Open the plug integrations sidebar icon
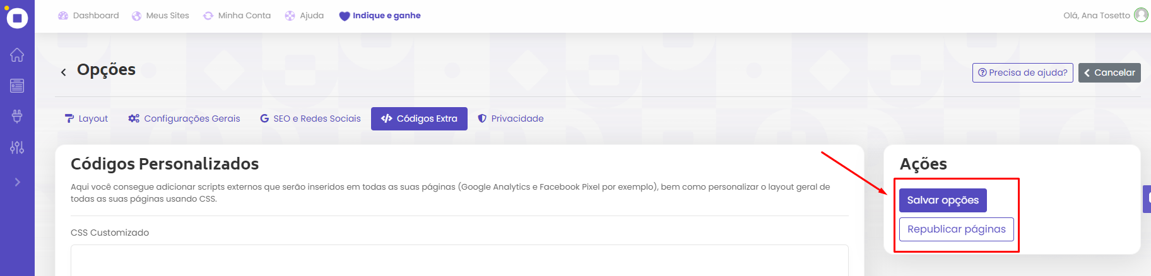 (x=17, y=116)
